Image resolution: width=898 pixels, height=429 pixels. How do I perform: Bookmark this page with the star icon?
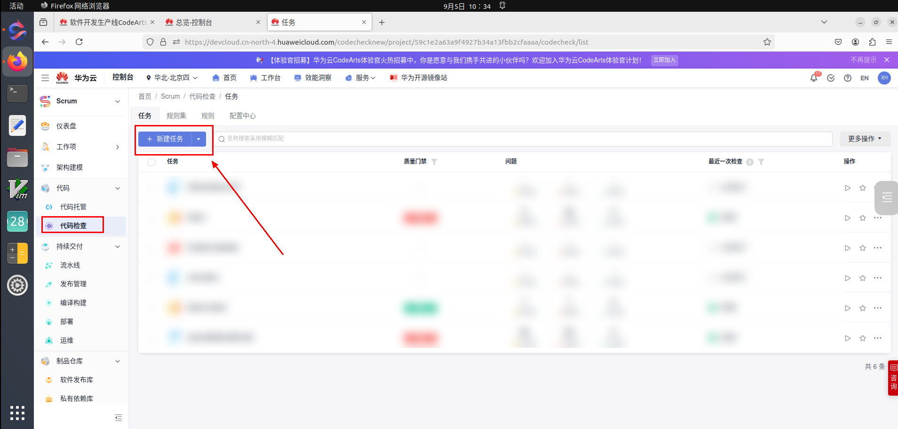(x=767, y=42)
